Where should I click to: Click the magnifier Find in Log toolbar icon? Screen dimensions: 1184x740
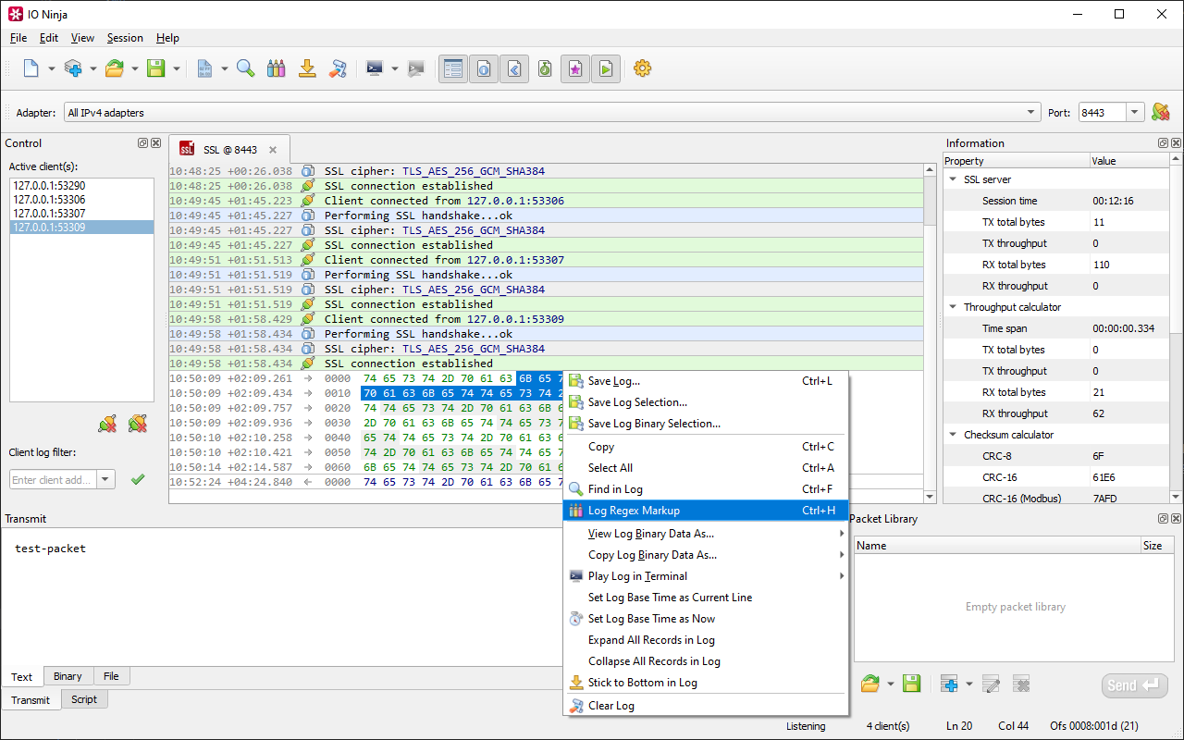pyautogui.click(x=245, y=68)
